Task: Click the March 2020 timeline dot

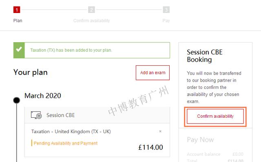Action: [16, 100]
